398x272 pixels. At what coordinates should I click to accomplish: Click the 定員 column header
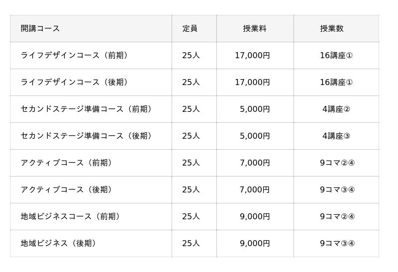(x=190, y=29)
